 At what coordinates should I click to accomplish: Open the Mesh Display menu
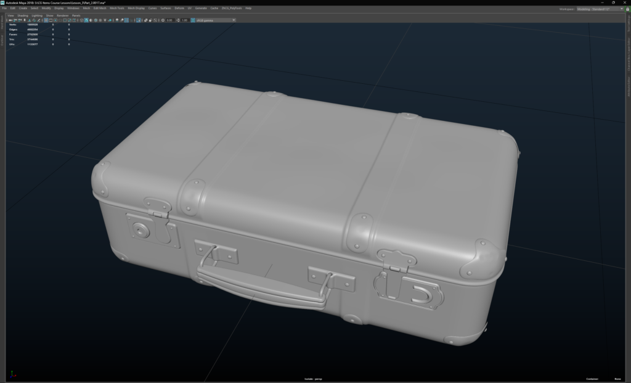136,8
